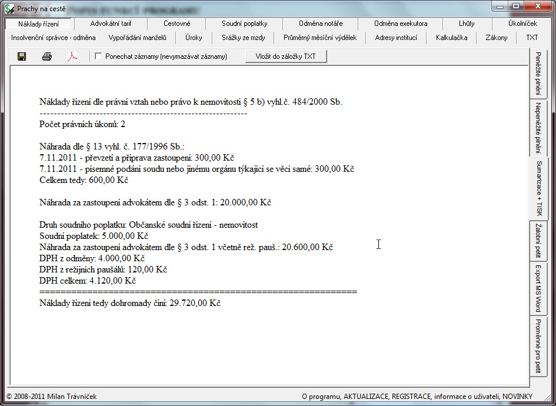Enable 'Ponechat záznamy' checkbox
The width and height of the screenshot is (556, 406).
click(x=99, y=56)
